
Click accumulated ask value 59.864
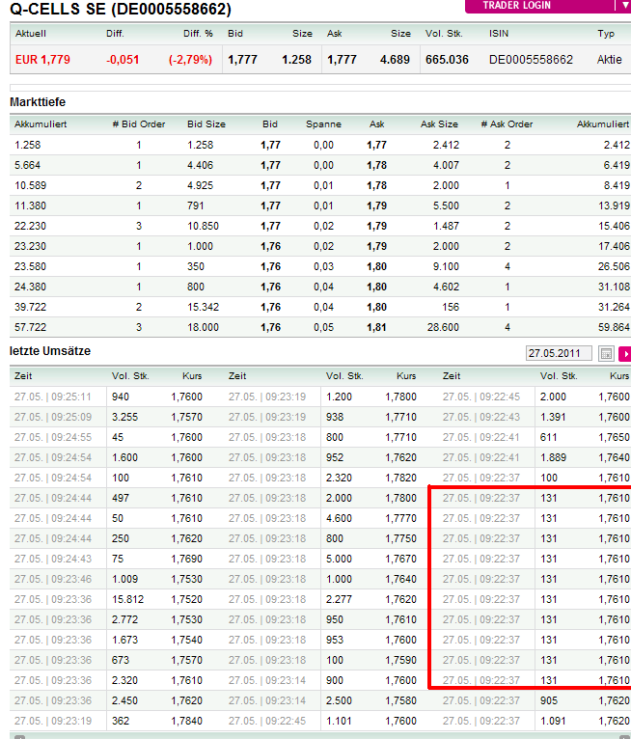[x=614, y=328]
